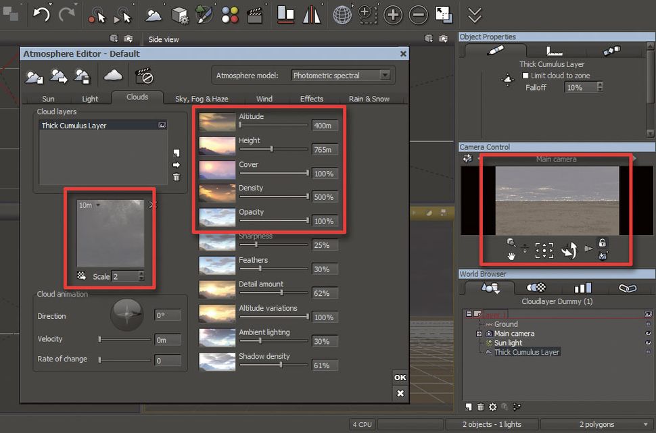Click the vegetation creation toolbar icon
Viewport: 656px width, 433px height.
204,14
